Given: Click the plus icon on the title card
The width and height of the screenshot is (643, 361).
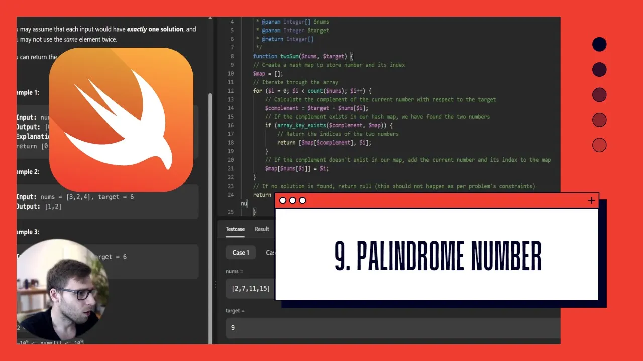Looking at the screenshot, I should pos(591,200).
